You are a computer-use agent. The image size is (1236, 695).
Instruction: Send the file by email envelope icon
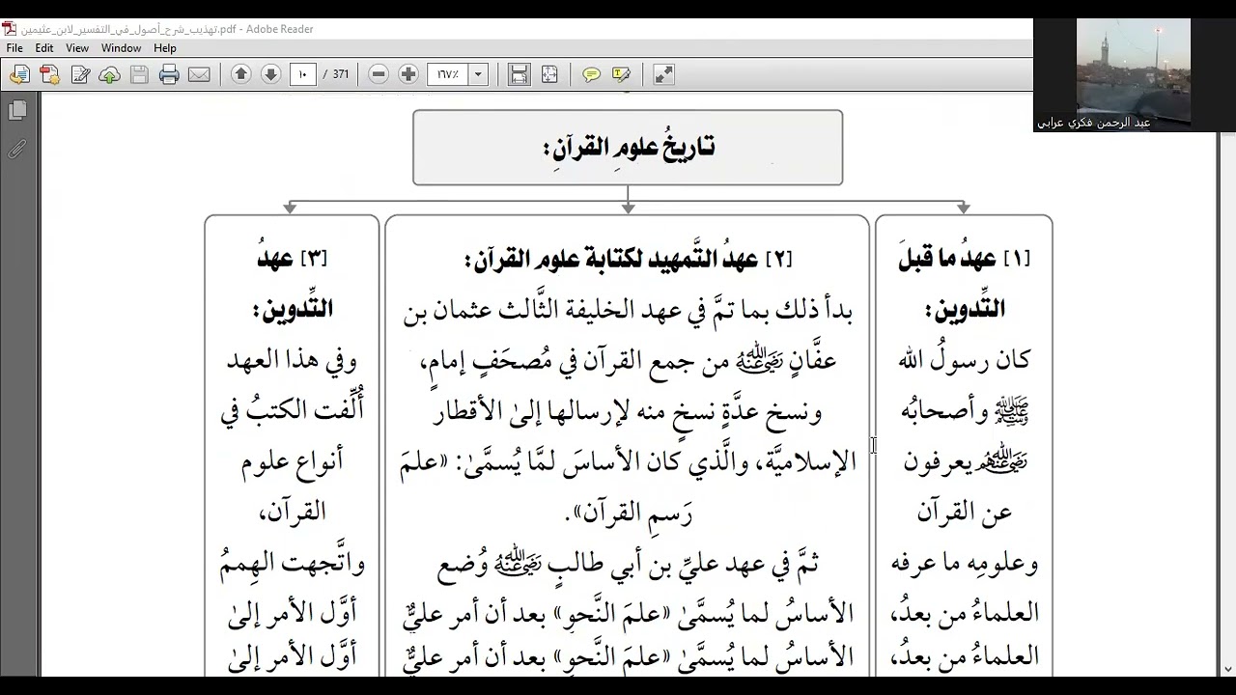(199, 74)
